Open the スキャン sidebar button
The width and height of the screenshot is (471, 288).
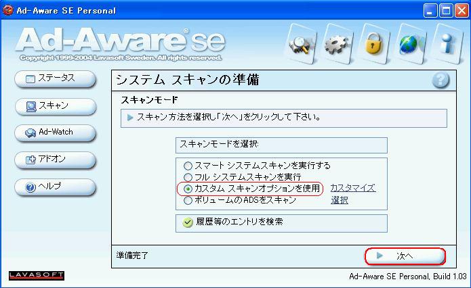coord(56,106)
